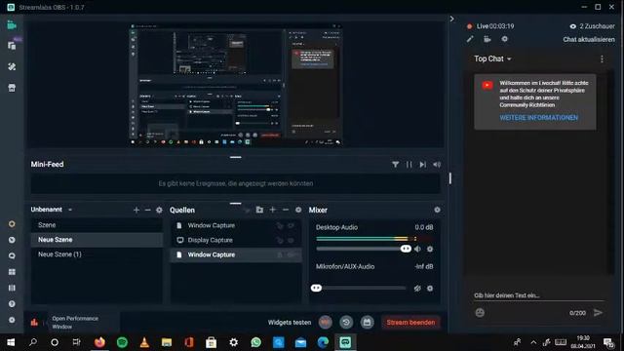
Task: Expand the Unbenannt scene collection dropdown
Action: click(70, 210)
